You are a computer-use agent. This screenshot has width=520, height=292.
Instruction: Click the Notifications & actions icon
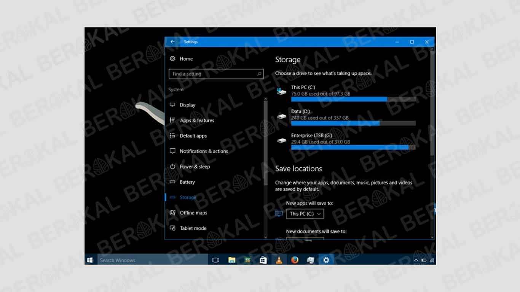pos(172,151)
